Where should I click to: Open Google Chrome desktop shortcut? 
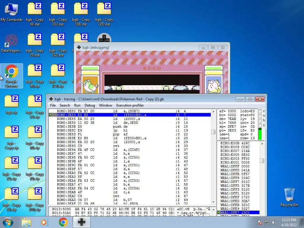pos(12,76)
